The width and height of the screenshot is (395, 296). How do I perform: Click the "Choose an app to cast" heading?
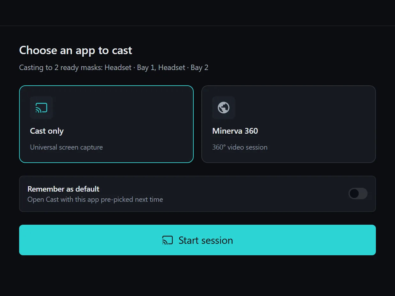75,50
